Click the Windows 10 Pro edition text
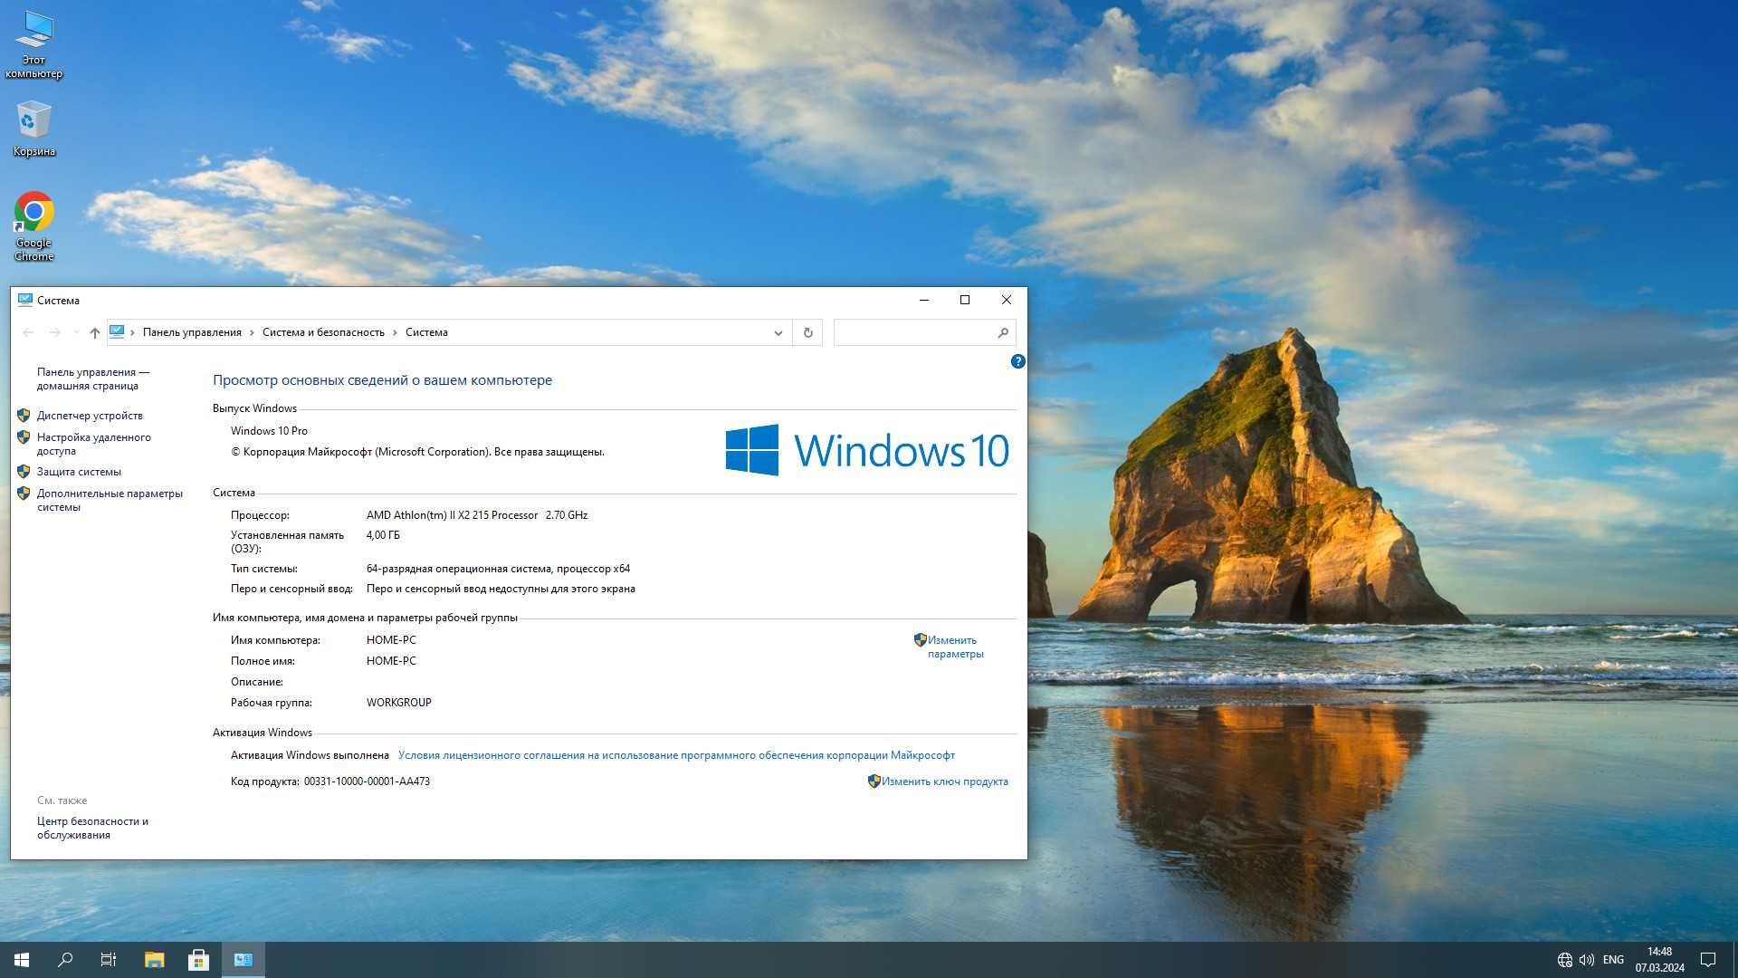This screenshot has height=978, width=1738. 269,431
